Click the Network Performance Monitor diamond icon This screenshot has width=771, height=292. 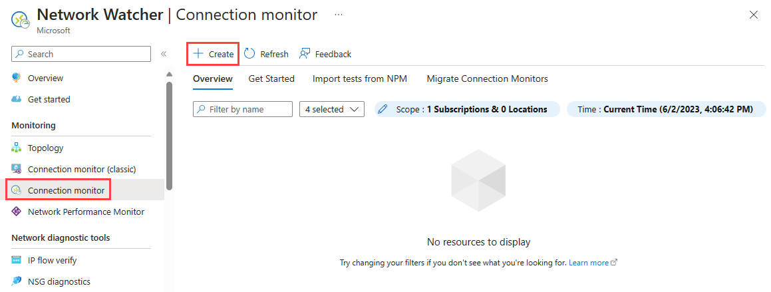[16, 212]
